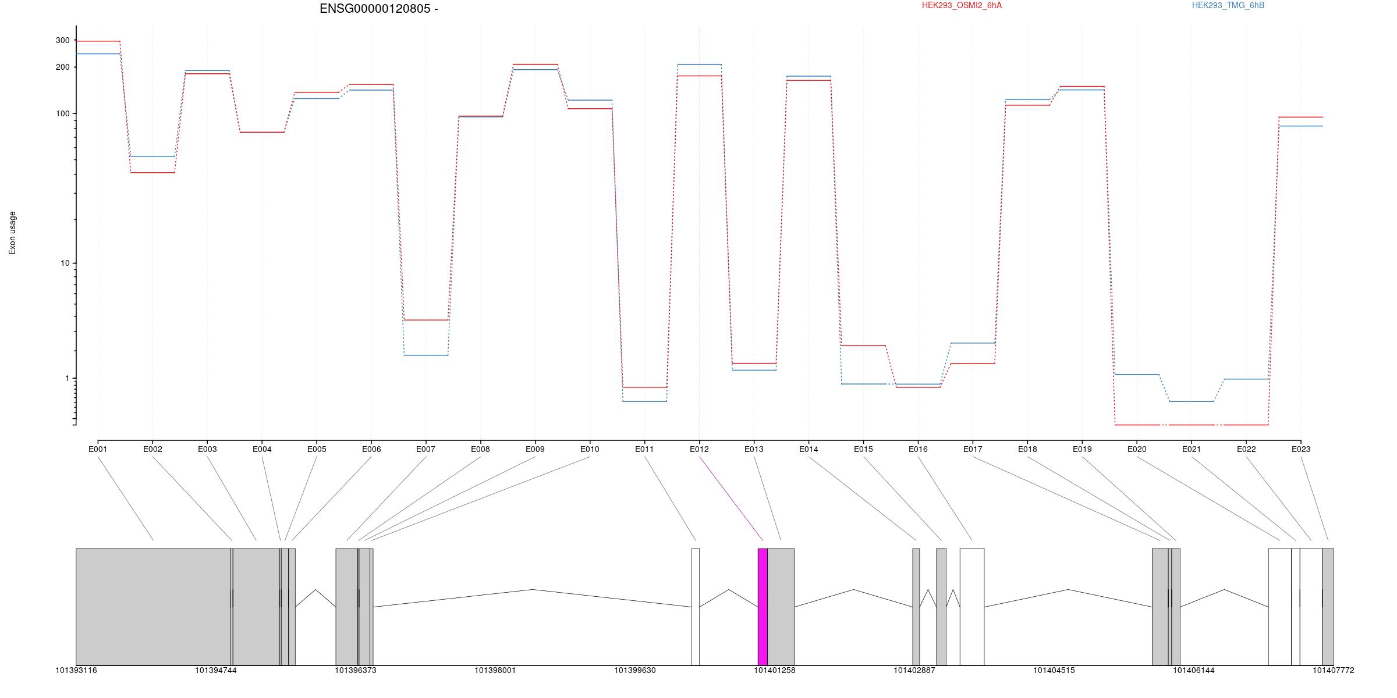Click the E002 exon label
The width and height of the screenshot is (1397, 698).
(x=153, y=449)
